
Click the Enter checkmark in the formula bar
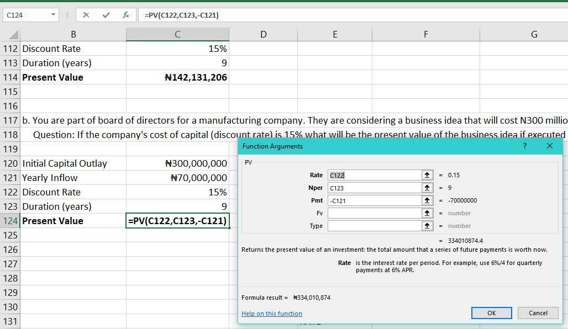click(105, 15)
